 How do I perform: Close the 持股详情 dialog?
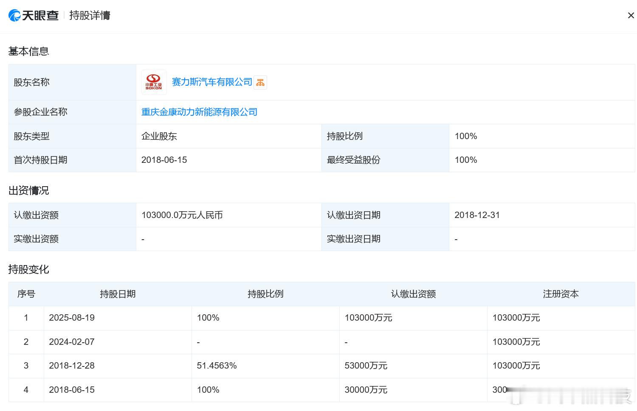pos(631,16)
